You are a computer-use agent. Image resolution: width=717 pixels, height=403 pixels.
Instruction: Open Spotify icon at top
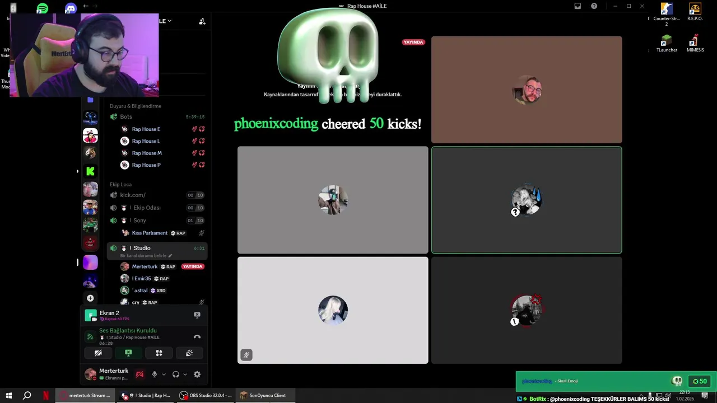point(42,8)
